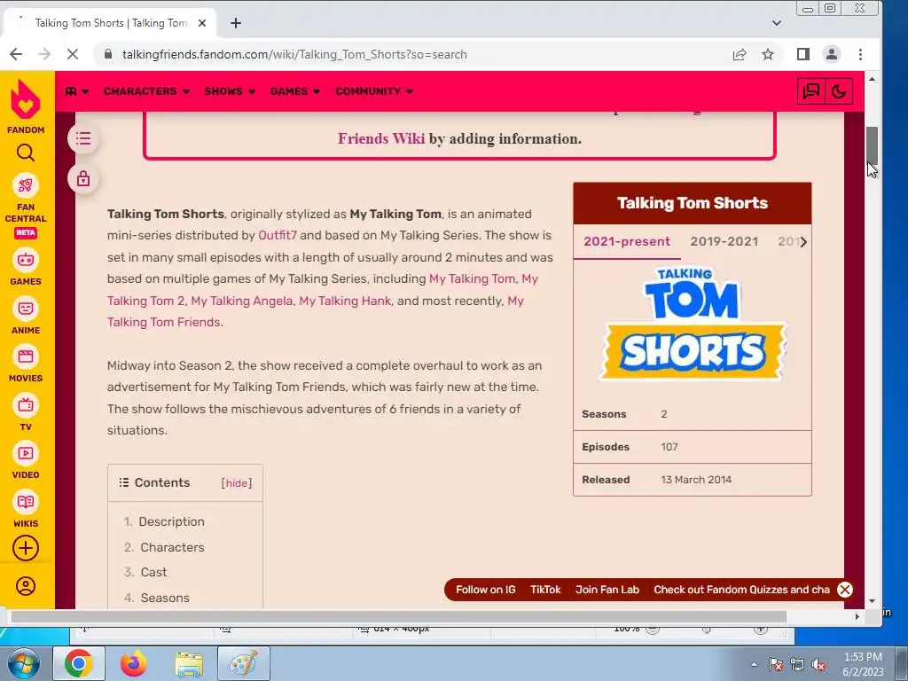
Task: Go back to previous page
Action: (16, 54)
